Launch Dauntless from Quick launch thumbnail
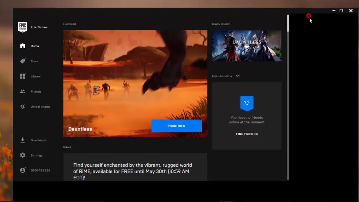359x202 pixels. 247,46
